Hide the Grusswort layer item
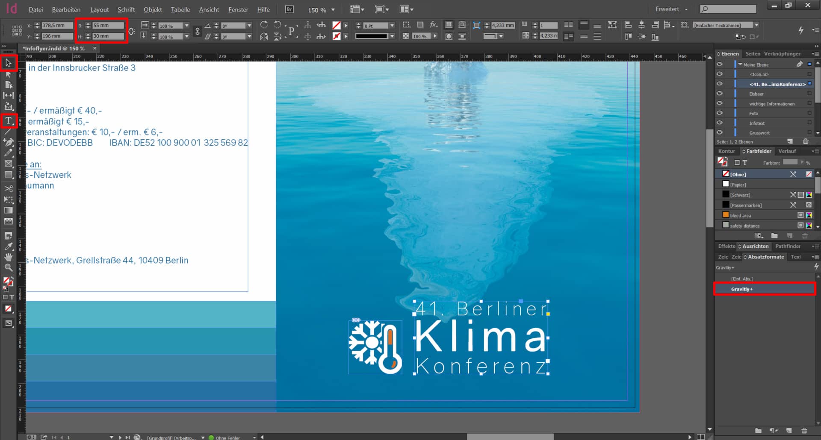Viewport: 821px width, 440px height. [720, 133]
